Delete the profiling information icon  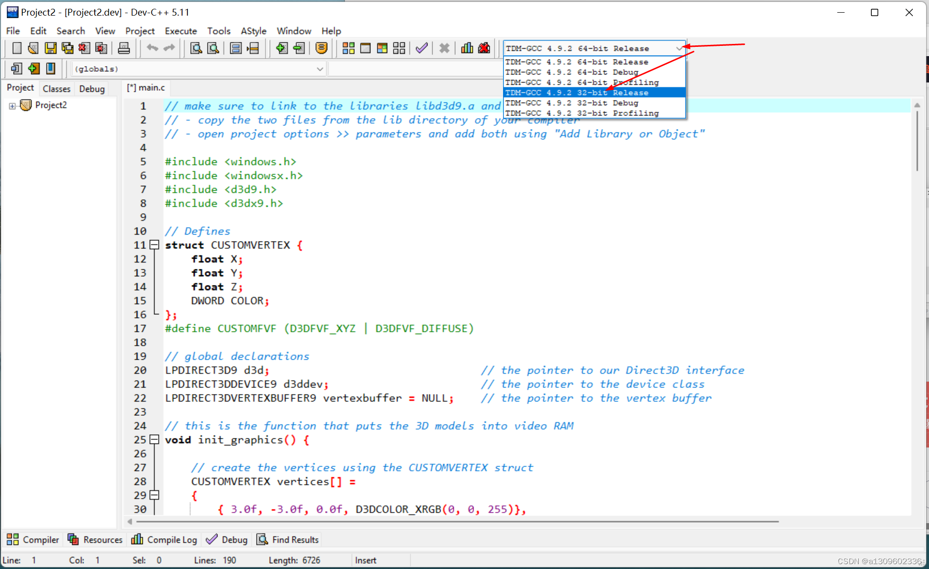tap(484, 48)
